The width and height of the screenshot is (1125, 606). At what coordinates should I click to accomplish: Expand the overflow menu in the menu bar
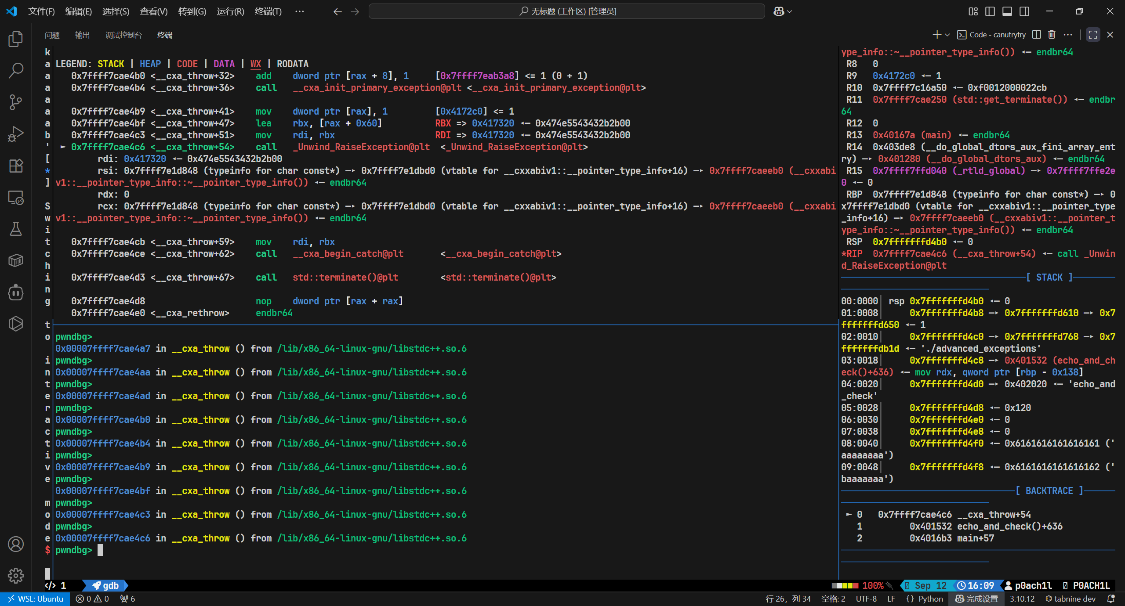(299, 11)
